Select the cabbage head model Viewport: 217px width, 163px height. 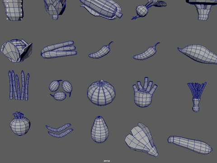pos(16,51)
